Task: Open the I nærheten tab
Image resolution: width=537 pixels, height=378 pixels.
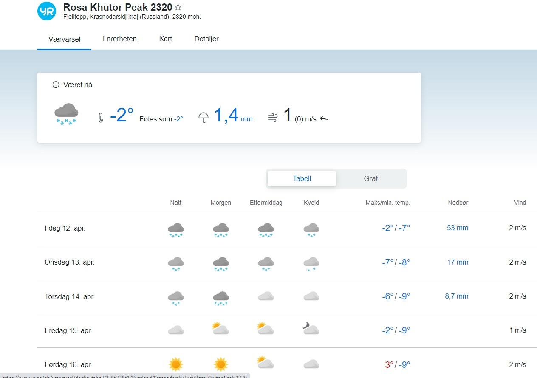Action: tap(120, 39)
